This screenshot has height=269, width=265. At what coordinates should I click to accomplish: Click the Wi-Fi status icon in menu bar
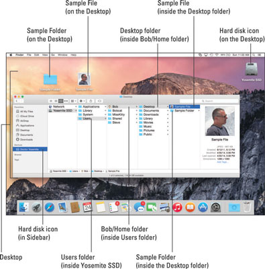click(x=217, y=55)
